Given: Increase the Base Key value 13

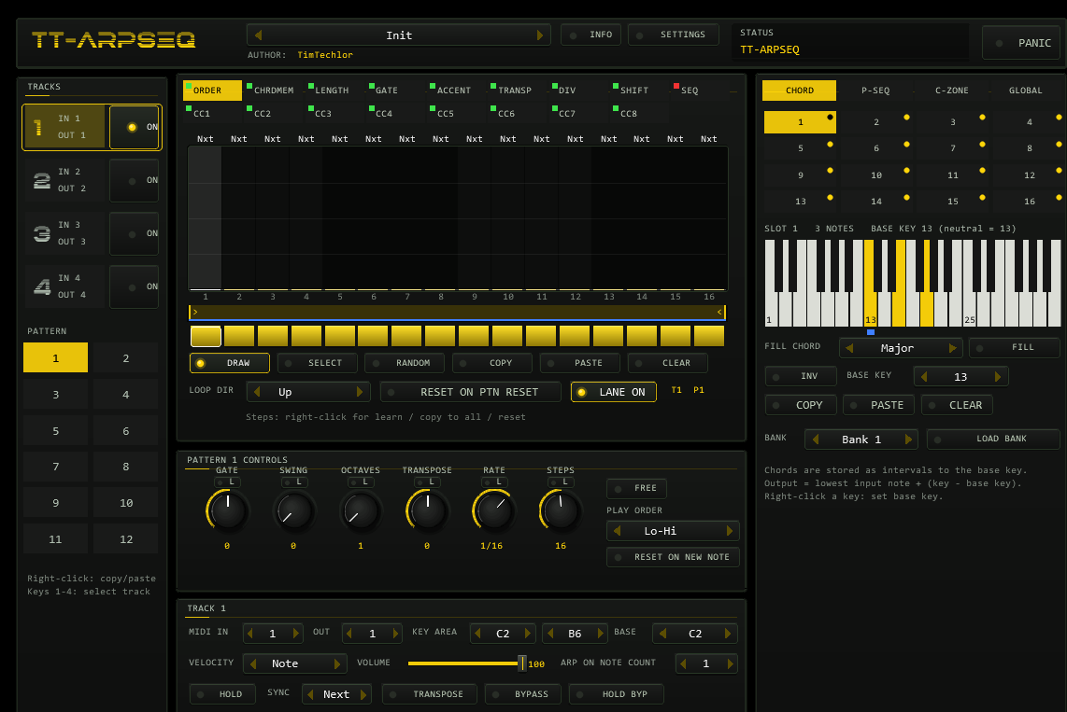Looking at the screenshot, I should click(998, 376).
